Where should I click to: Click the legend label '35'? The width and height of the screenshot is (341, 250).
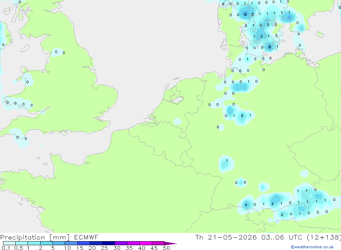129,248
